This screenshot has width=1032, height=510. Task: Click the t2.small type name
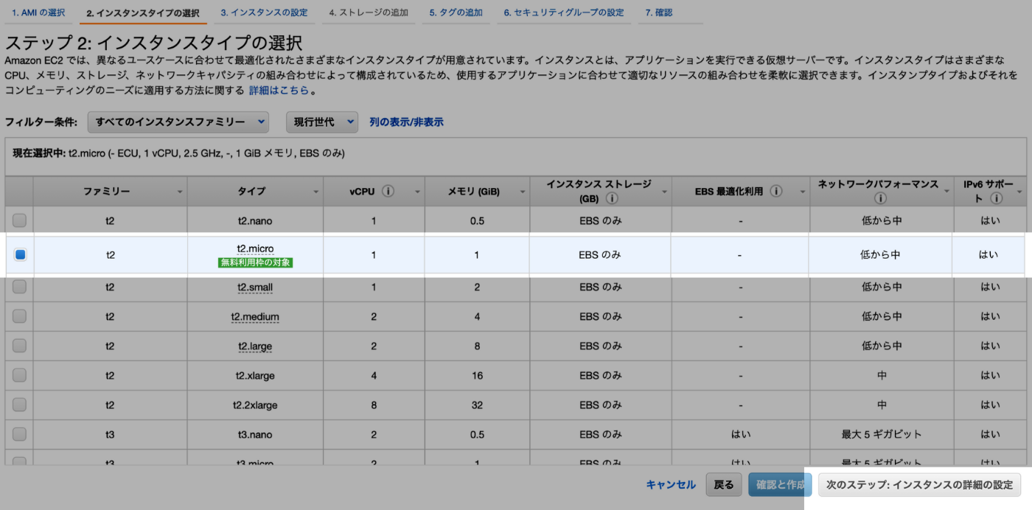click(255, 287)
